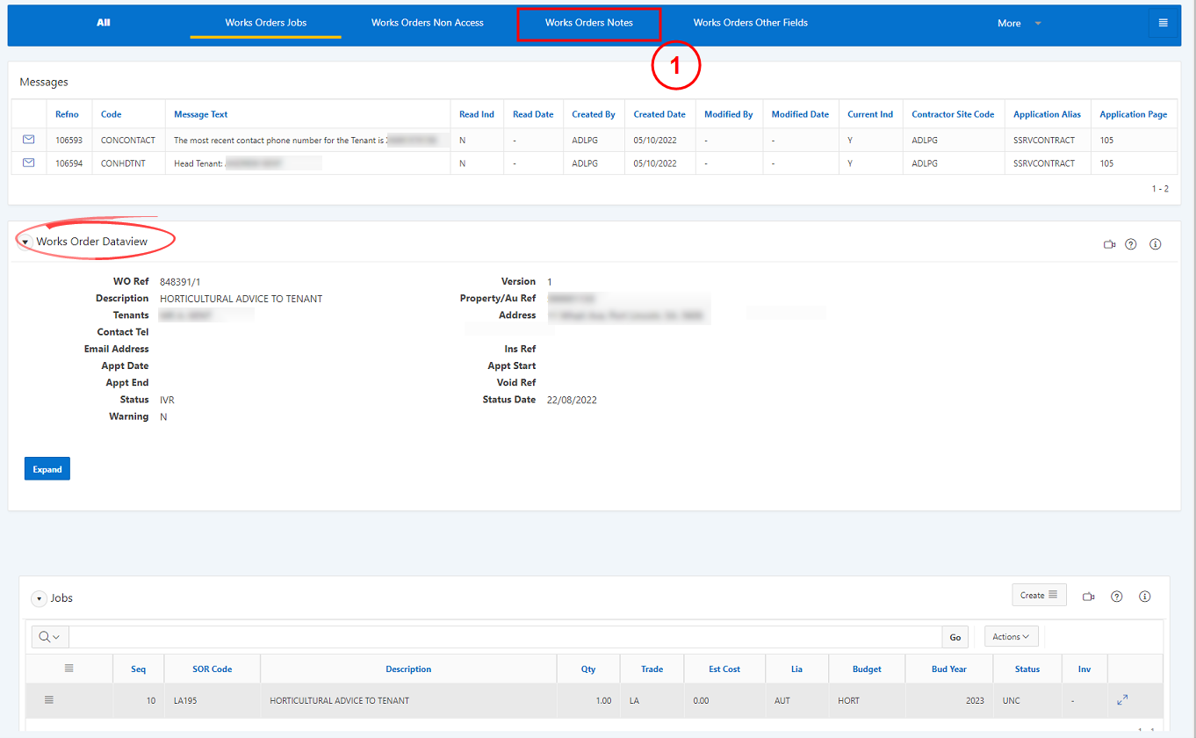This screenshot has width=1196, height=738.
Task: Open envelope icon for message 106594
Action: 28,163
